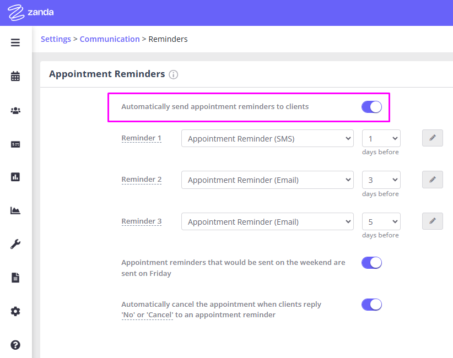The image size is (453, 358).
Task: Click the Appointment Reminders info icon
Action: click(x=174, y=74)
